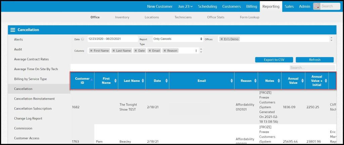This screenshot has width=344, height=145.
Task: Click the customer search magnifier icon
Action: (x=317, y=6)
